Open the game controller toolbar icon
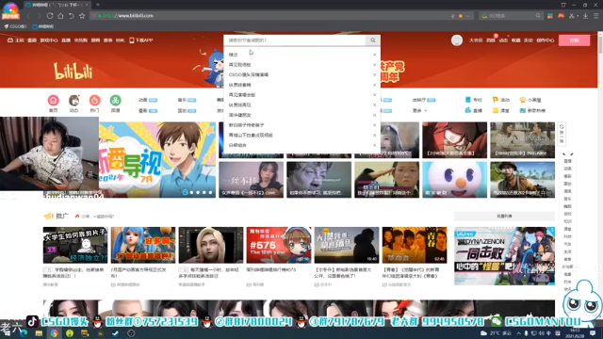 pyautogui.click(x=562, y=16)
